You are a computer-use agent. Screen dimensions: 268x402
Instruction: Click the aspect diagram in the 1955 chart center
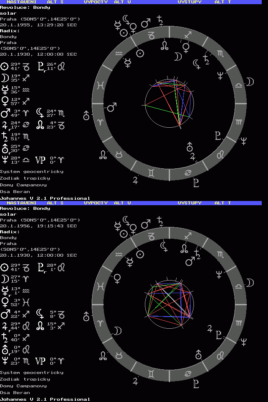pyautogui.click(x=170, y=103)
